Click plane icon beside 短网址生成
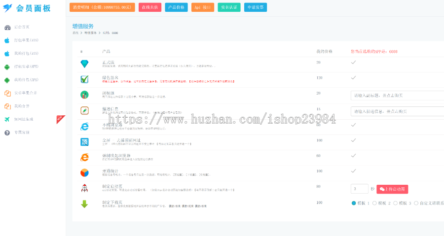The height and width of the screenshot is (236, 444). click(x=7, y=119)
